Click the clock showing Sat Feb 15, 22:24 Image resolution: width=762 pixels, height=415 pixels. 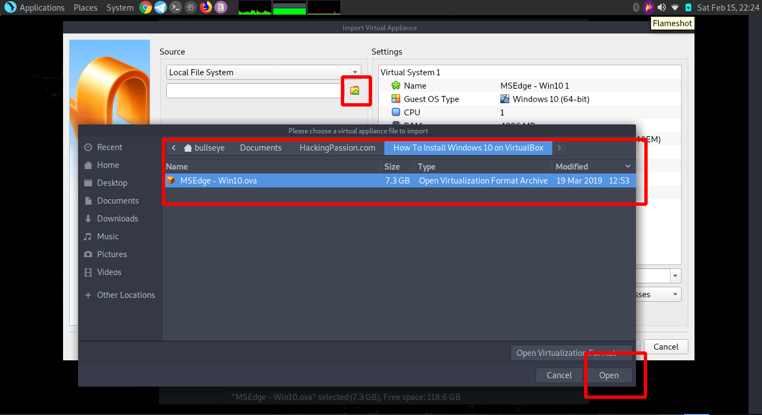coord(729,7)
